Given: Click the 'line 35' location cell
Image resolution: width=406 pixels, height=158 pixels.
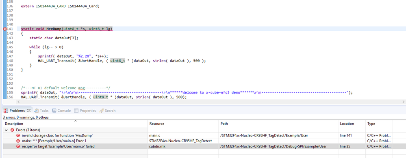Looking at the screenshot, I should coord(345,146).
